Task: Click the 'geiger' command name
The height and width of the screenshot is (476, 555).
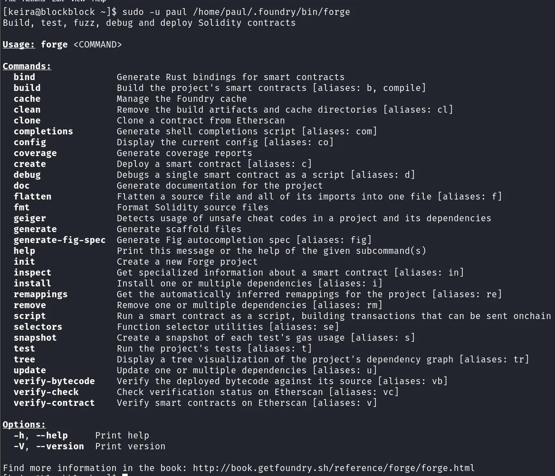Action: coord(30,218)
